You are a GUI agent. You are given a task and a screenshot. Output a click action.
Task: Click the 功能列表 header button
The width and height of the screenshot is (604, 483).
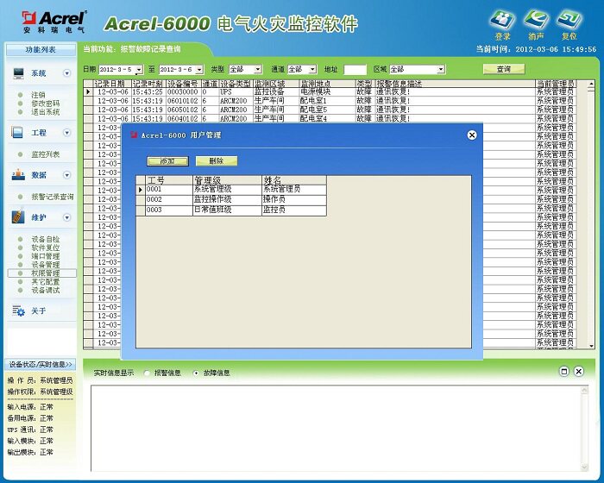click(x=41, y=50)
